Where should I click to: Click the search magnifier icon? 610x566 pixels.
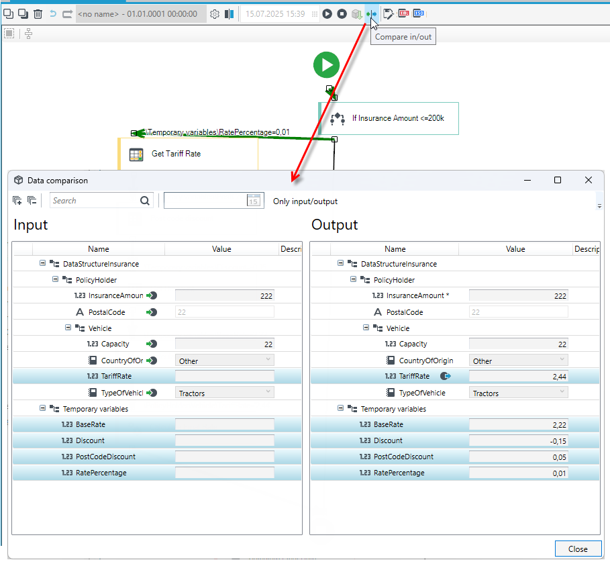tap(145, 201)
